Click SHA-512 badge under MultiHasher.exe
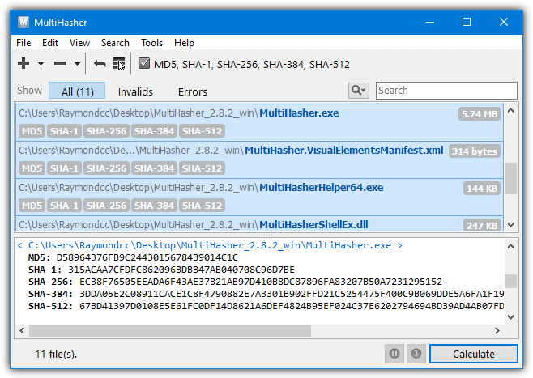The image size is (533, 378). point(202,131)
